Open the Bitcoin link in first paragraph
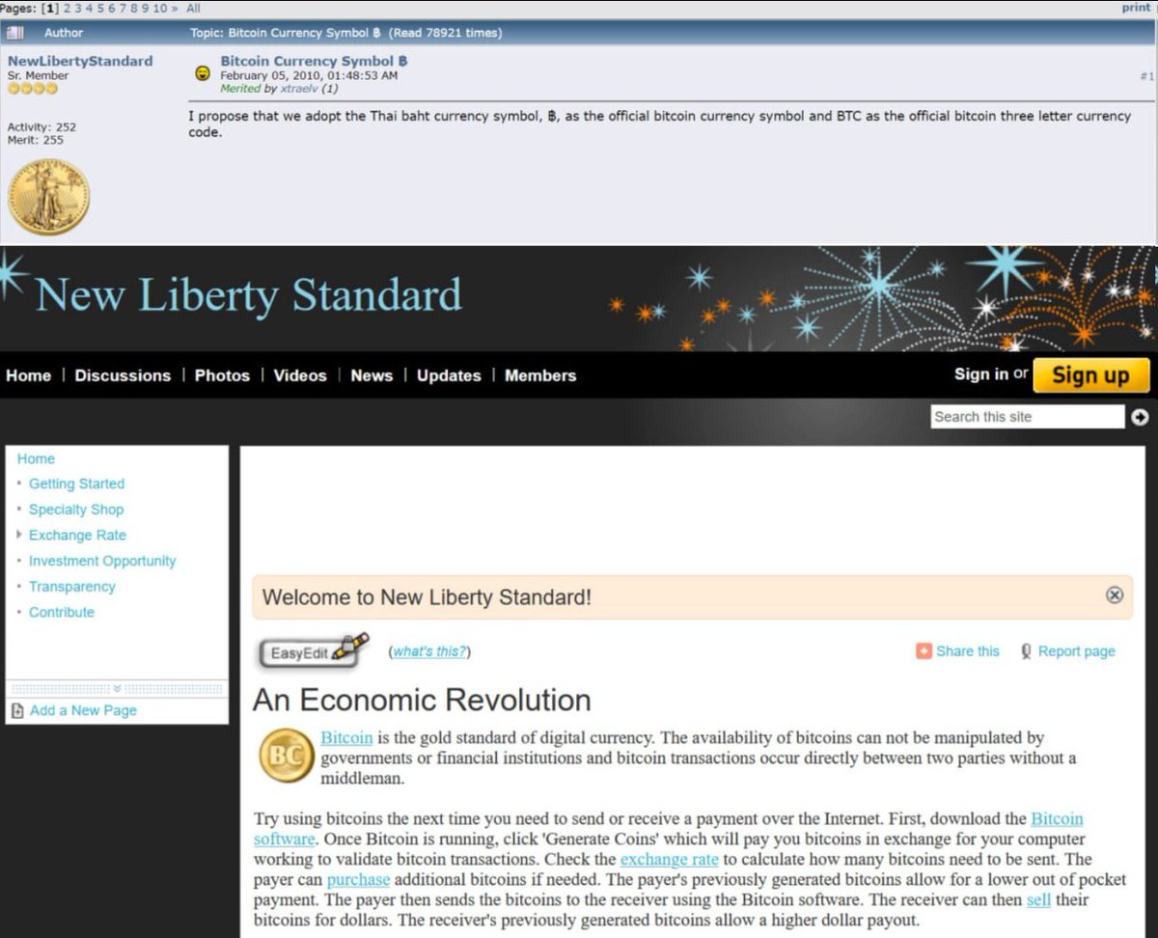The image size is (1158, 938). 346,738
